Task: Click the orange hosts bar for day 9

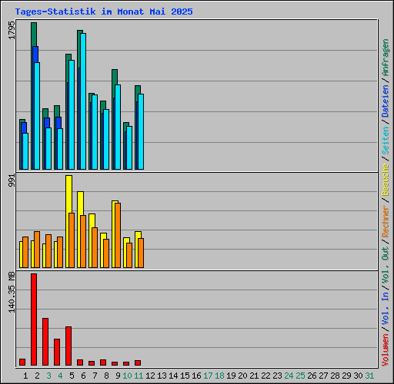Action: pyautogui.click(x=118, y=235)
